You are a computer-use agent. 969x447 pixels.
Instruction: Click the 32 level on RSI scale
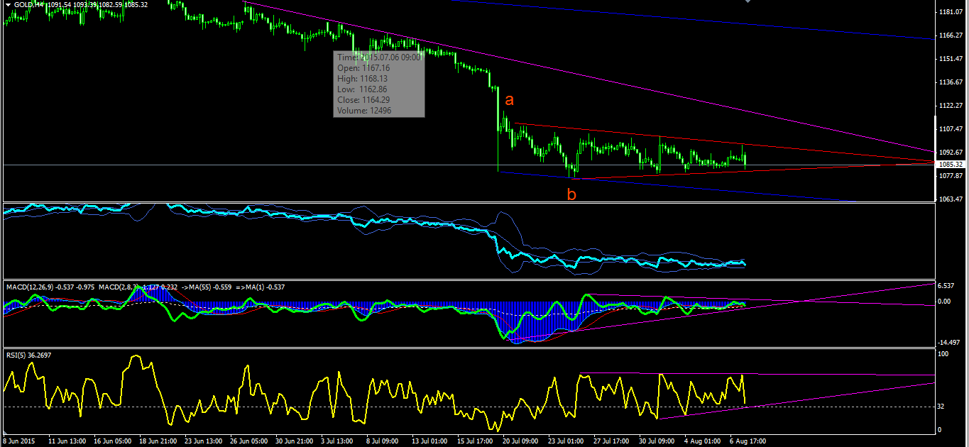pos(942,407)
